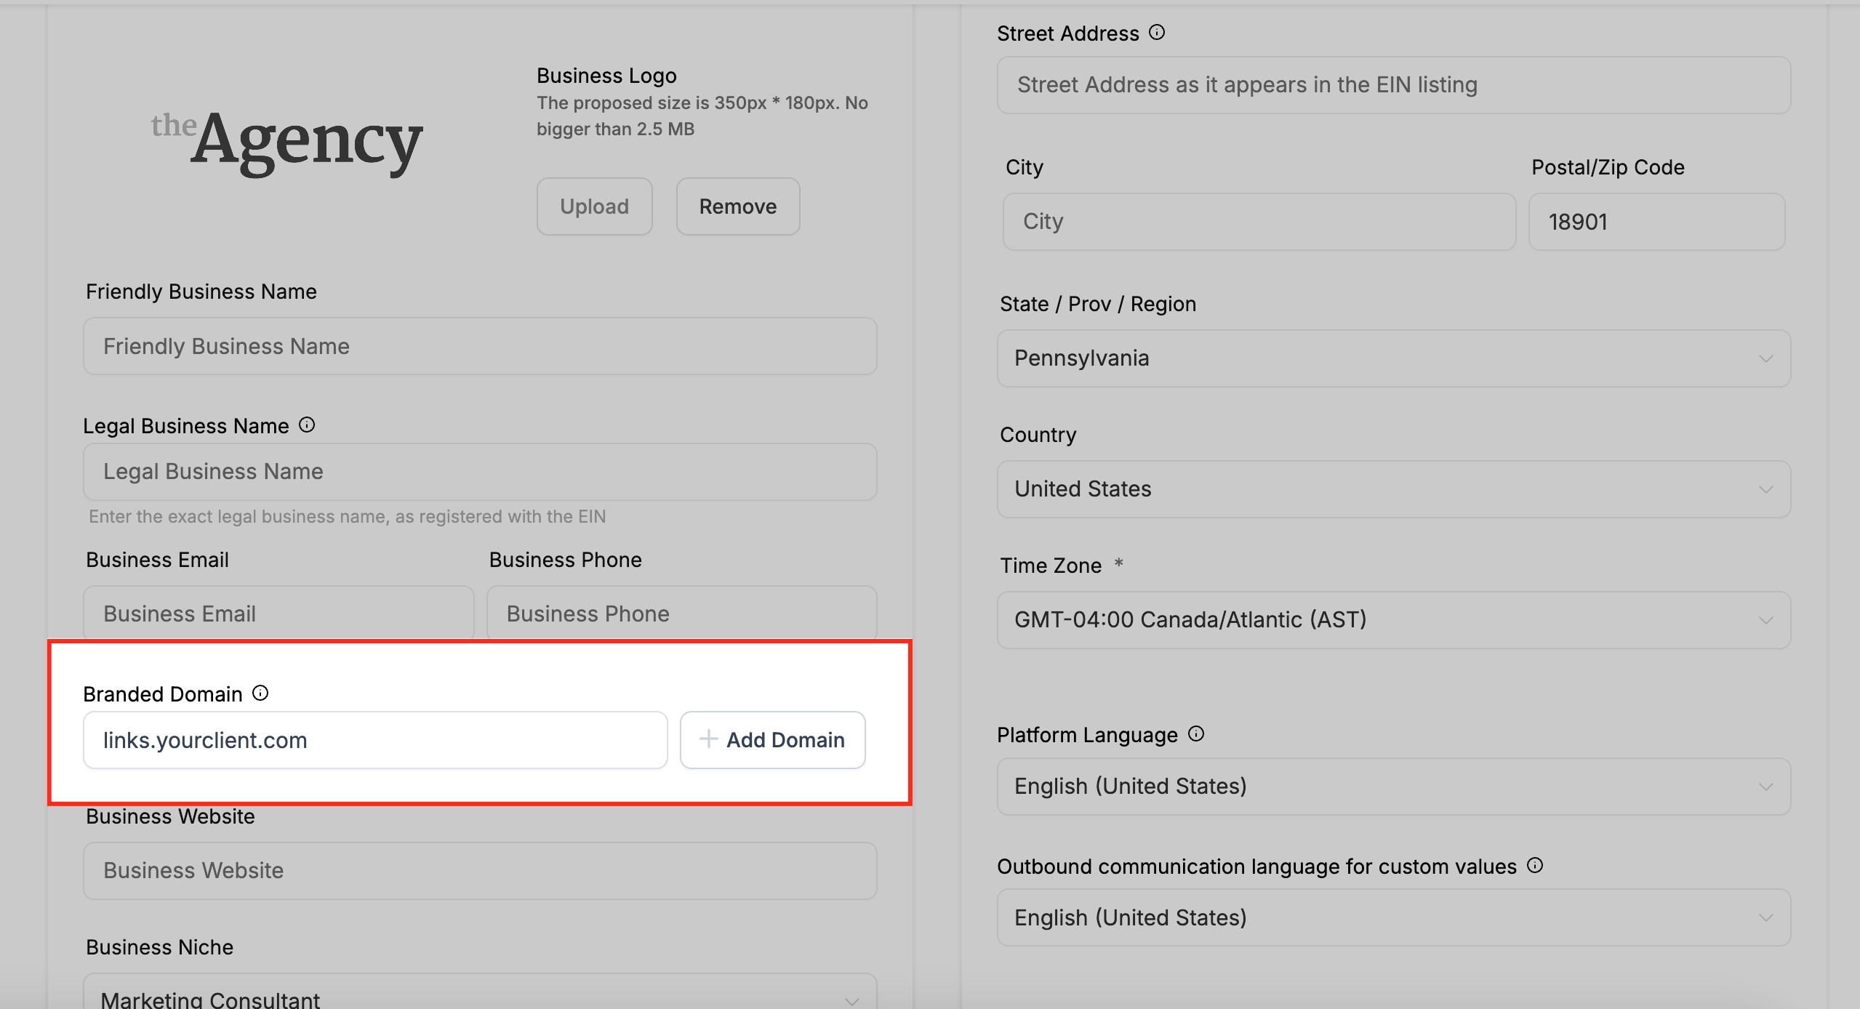Select the Street Address input field

click(x=1392, y=85)
